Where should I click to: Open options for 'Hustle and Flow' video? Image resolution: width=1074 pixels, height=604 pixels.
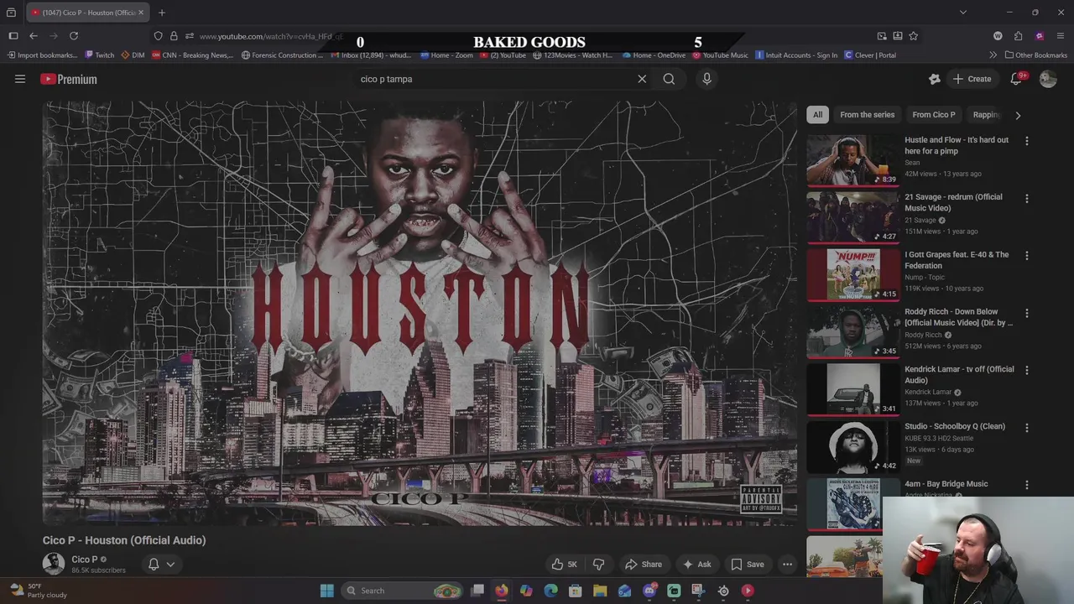click(1026, 141)
